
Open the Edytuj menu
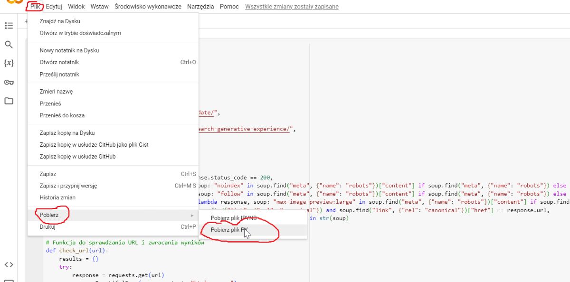54,7
